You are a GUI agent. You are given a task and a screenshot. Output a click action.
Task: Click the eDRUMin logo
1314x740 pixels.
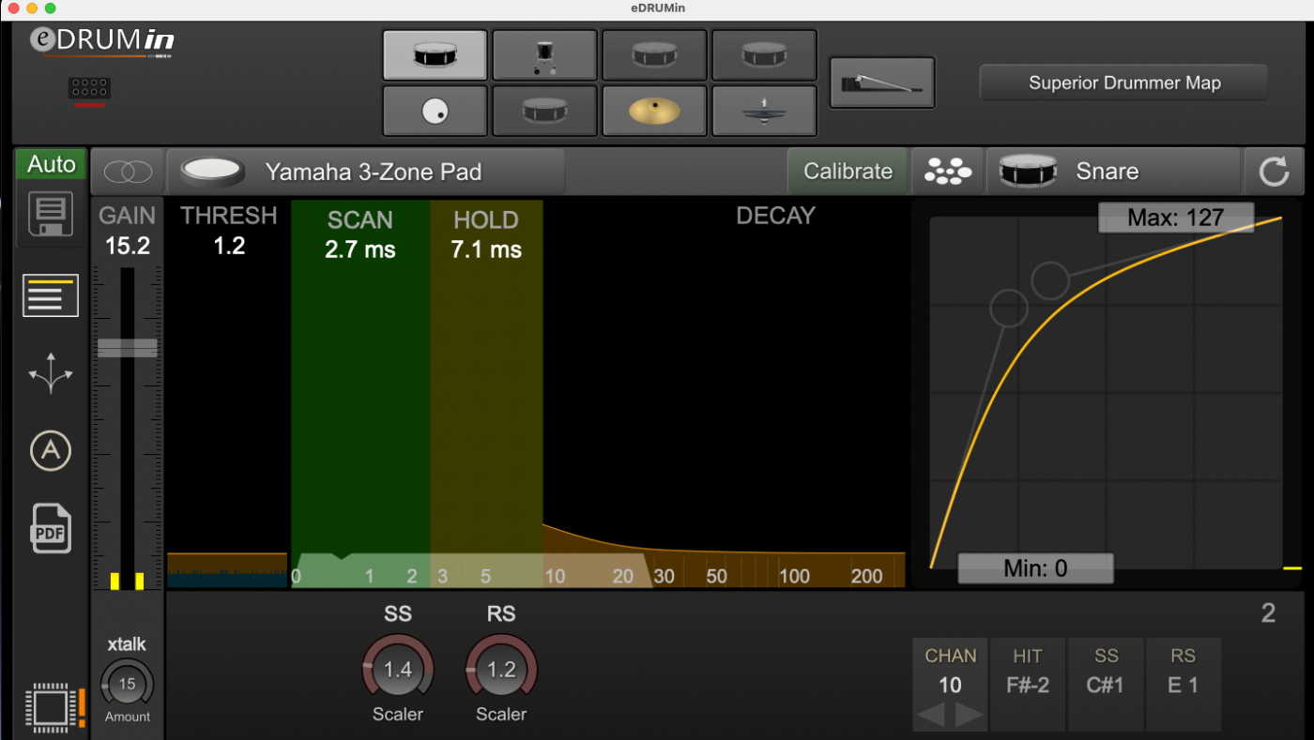[102, 41]
